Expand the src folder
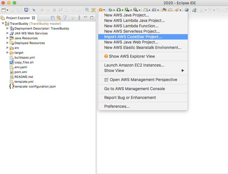This screenshot has height=174, width=228. point(7,47)
